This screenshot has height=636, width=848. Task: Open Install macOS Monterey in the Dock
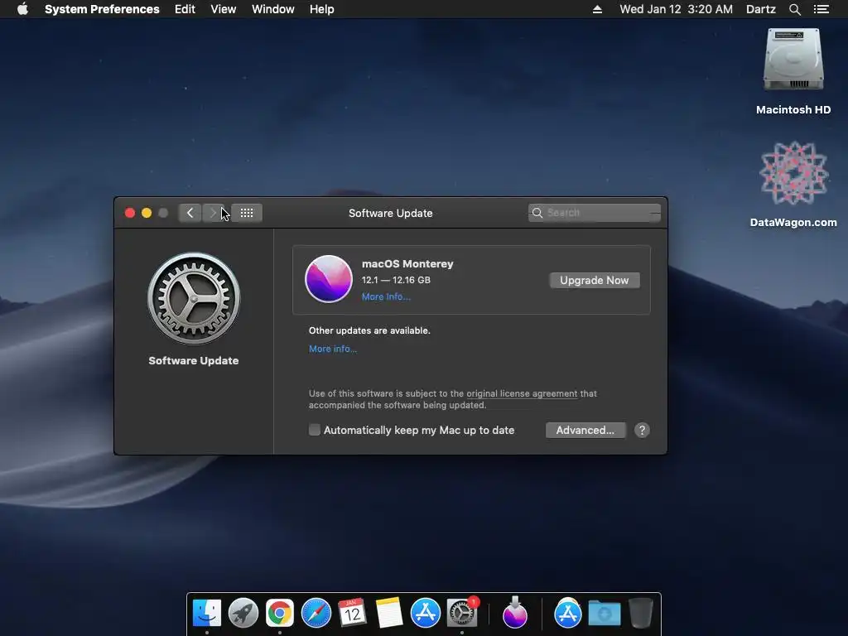pyautogui.click(x=515, y=613)
